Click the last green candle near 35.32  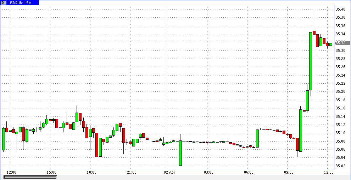[331, 44]
